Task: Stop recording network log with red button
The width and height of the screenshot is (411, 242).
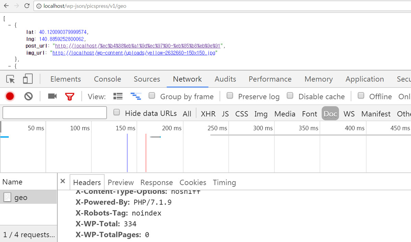Action: 10,97
